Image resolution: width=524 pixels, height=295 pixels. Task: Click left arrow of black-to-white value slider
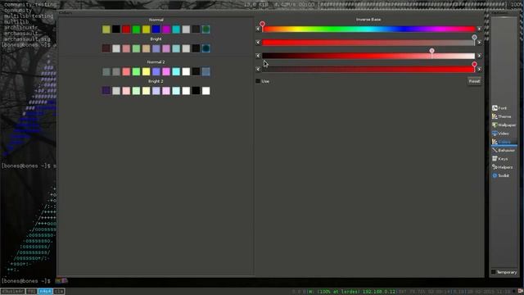[x=258, y=56]
